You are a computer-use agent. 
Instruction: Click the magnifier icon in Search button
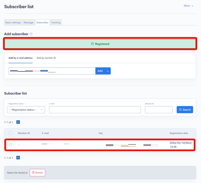pyautogui.click(x=180, y=110)
